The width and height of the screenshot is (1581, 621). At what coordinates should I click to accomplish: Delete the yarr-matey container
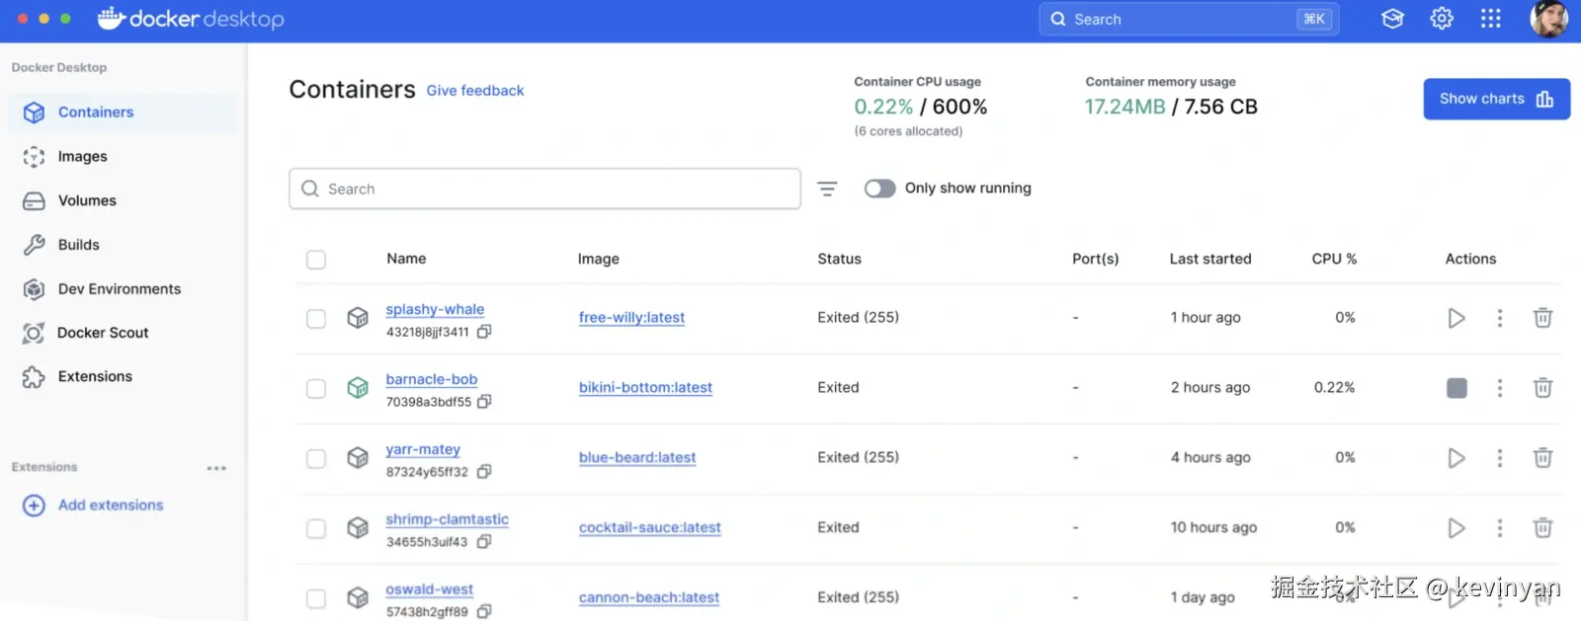(1542, 458)
